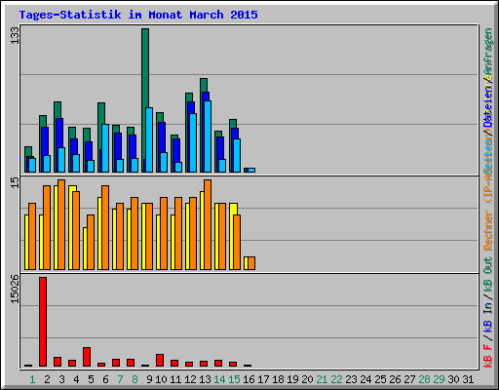
Task: Click the y-axis value 15026
Action: pos(15,290)
